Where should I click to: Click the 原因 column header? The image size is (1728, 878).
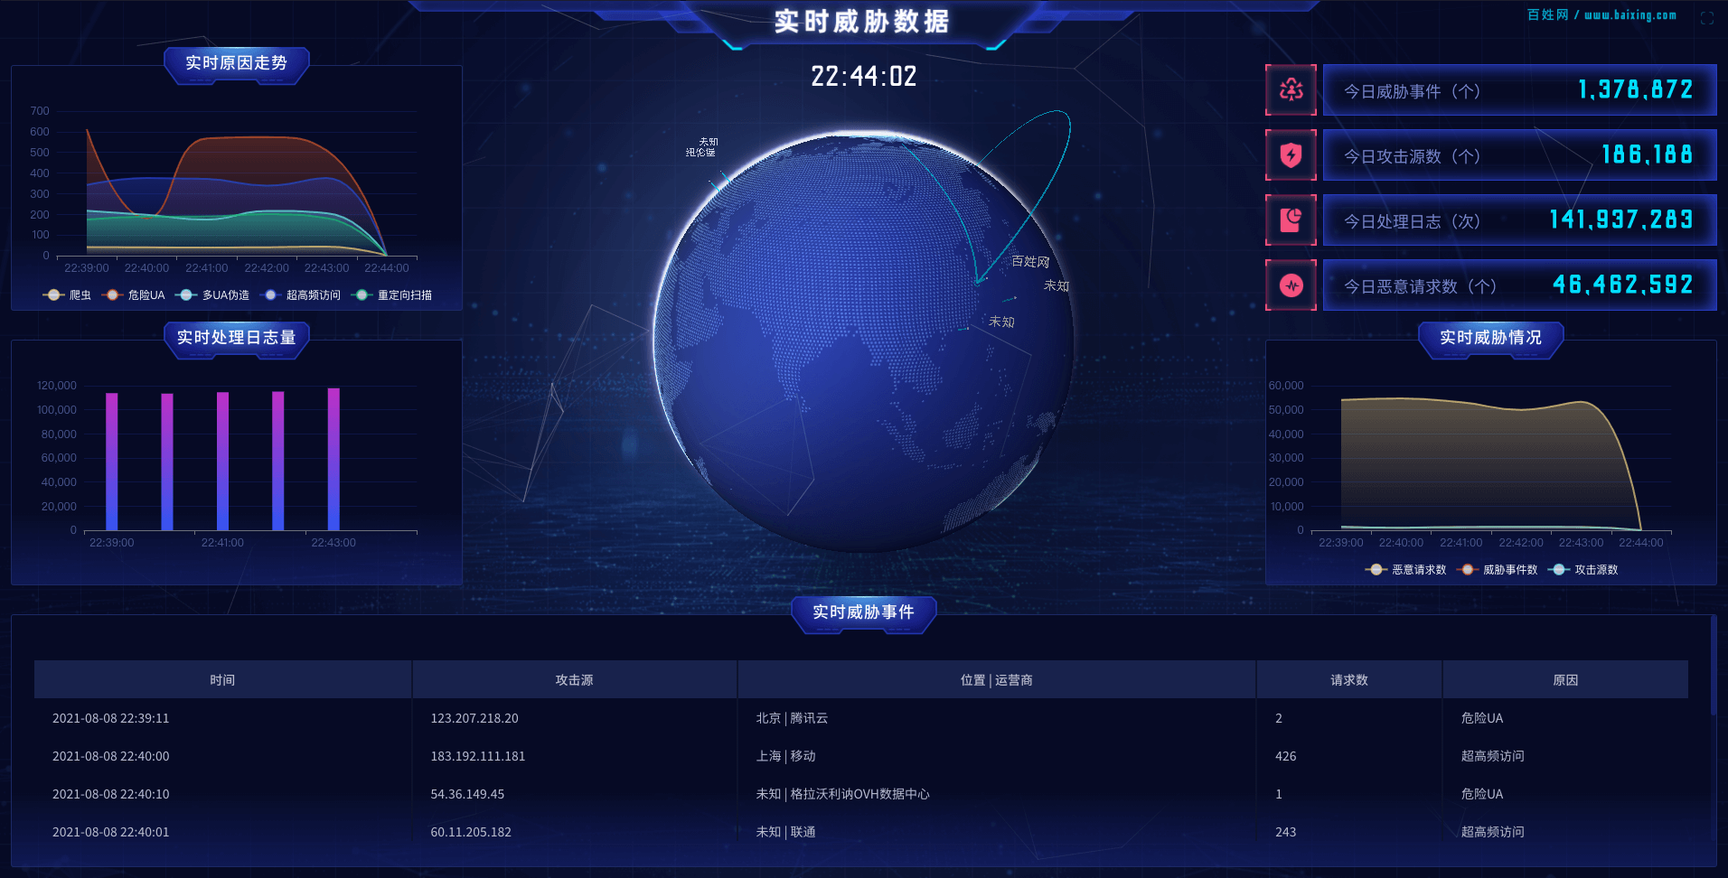pyautogui.click(x=1565, y=679)
